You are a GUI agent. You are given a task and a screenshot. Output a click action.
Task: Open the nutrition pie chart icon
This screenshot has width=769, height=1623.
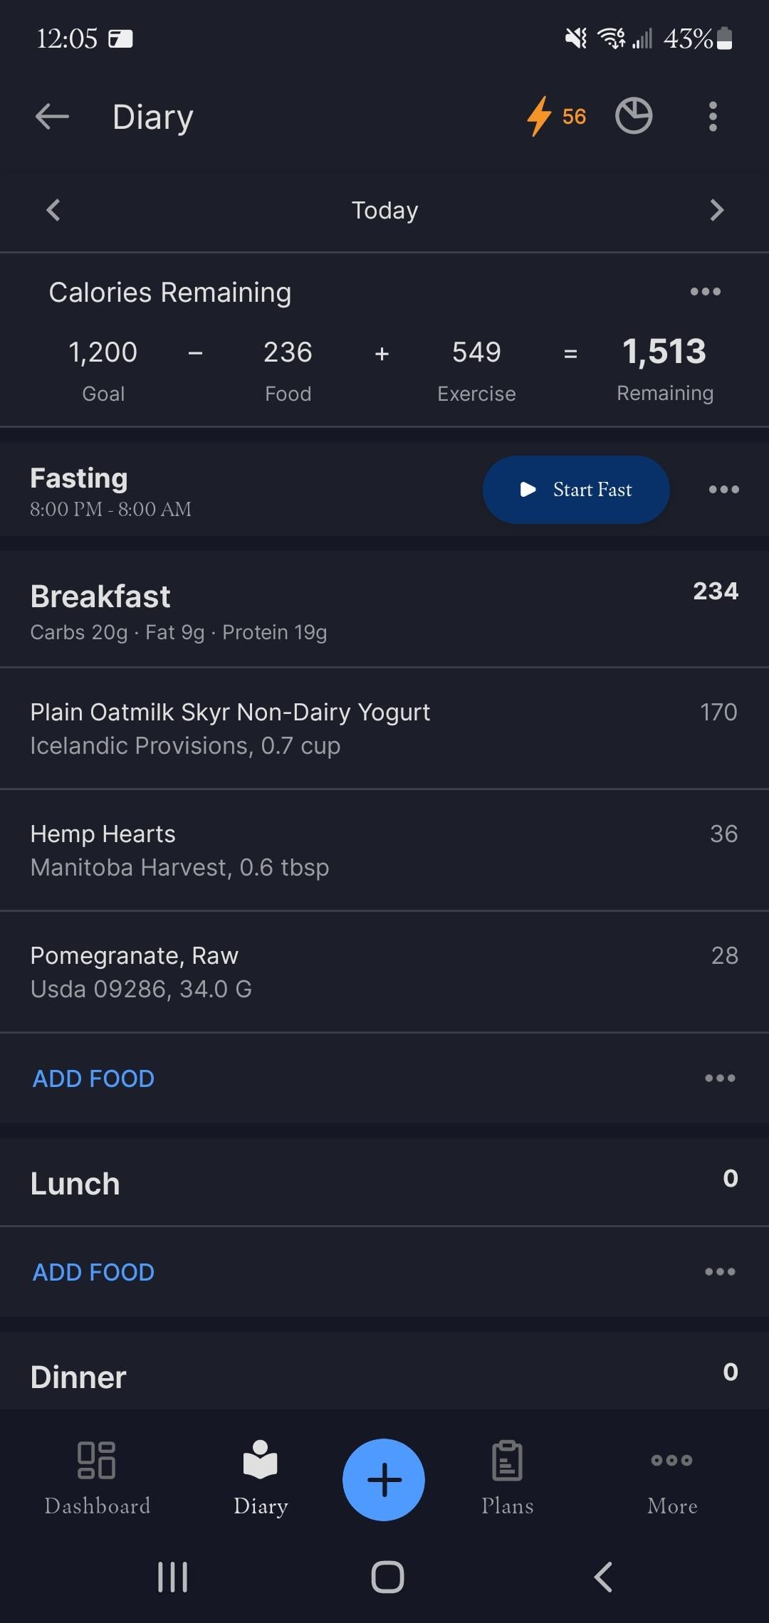pyautogui.click(x=633, y=116)
